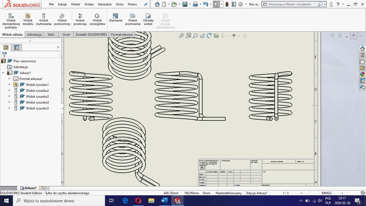The image size is (366, 206).
Task: Print the drawing with the printer icon
Action: 195,4
